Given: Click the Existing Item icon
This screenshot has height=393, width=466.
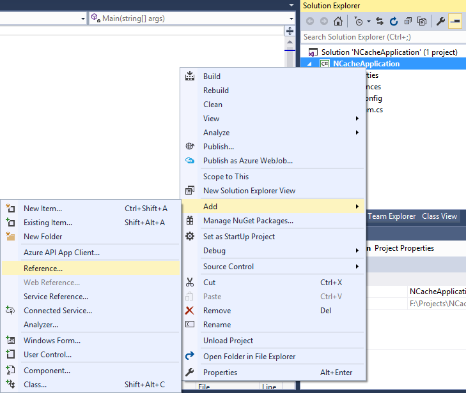Looking at the screenshot, I should click(x=10, y=222).
